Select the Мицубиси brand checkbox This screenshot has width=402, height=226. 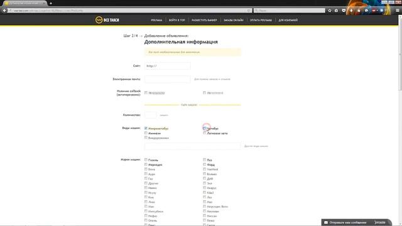click(x=146, y=211)
